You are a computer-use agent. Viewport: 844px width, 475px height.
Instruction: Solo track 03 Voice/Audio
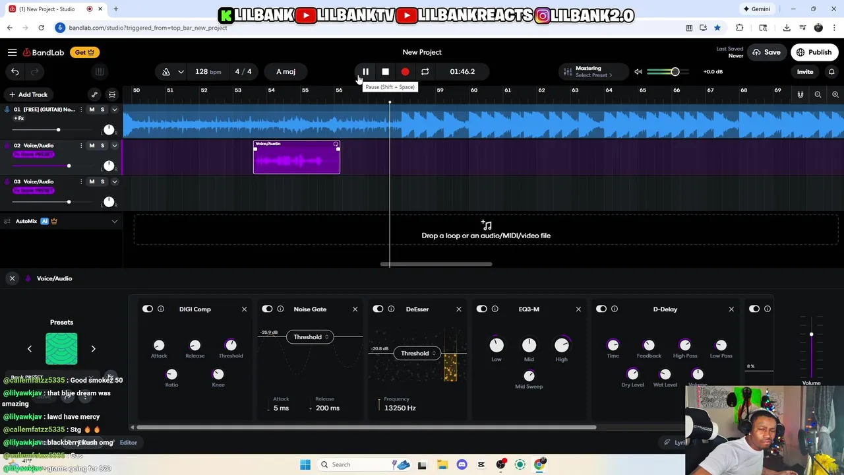click(x=102, y=181)
